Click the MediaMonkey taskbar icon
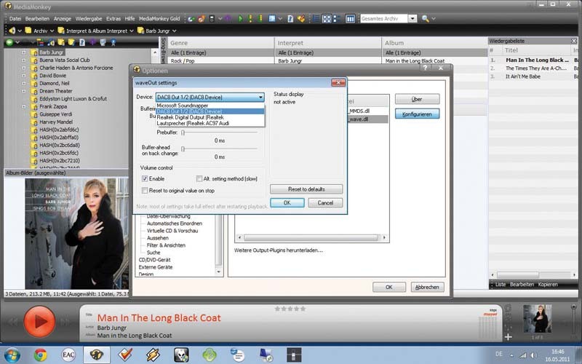This screenshot has height=364, width=582. (97, 355)
